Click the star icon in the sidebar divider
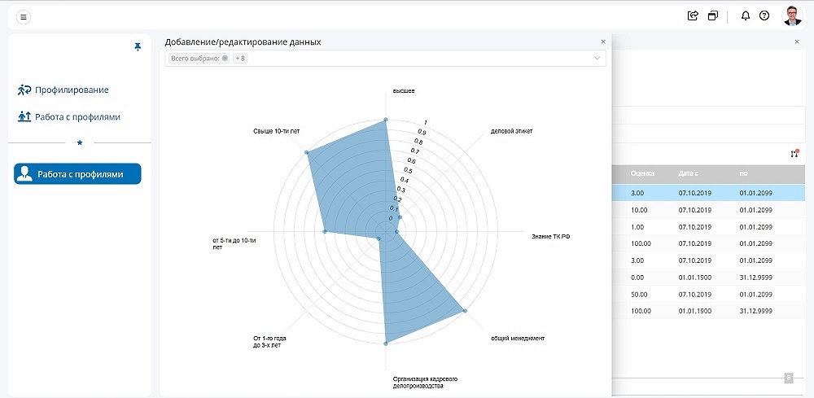 (80, 142)
